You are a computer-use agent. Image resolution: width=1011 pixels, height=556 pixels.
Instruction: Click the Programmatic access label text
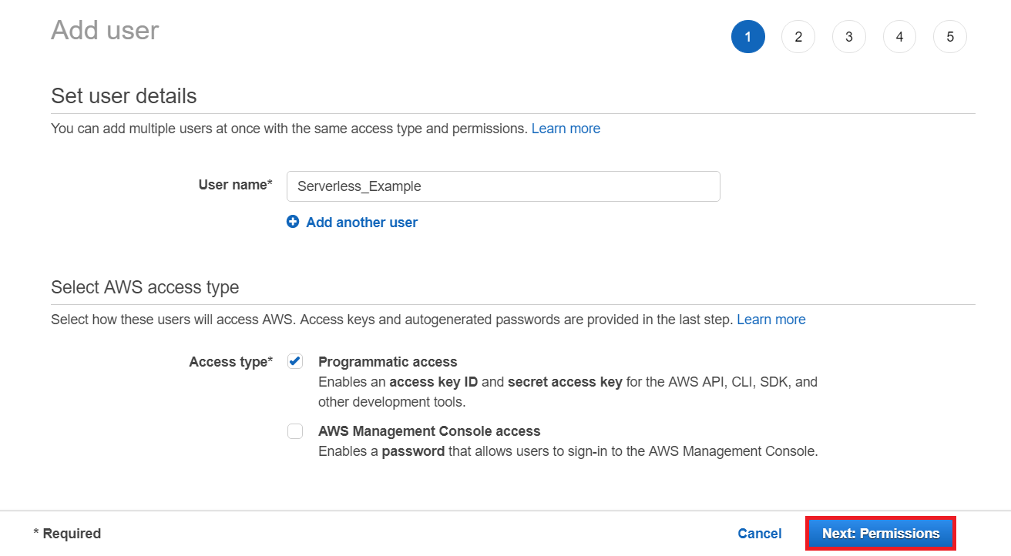coord(388,362)
